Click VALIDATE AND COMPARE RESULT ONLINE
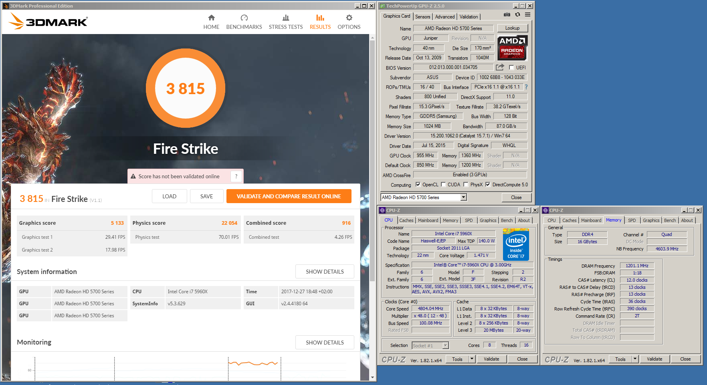The height and width of the screenshot is (385, 707). coord(289,196)
